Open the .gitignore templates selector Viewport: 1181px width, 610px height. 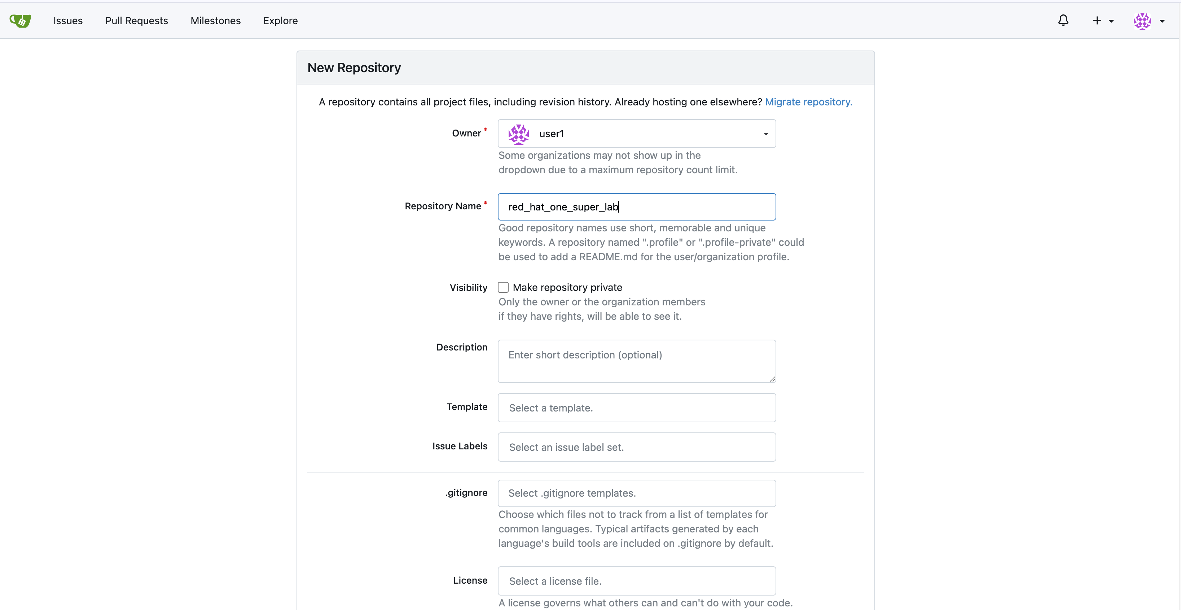tap(636, 493)
